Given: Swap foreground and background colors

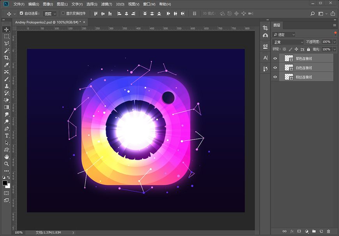Looking at the screenshot, I should point(9,178).
